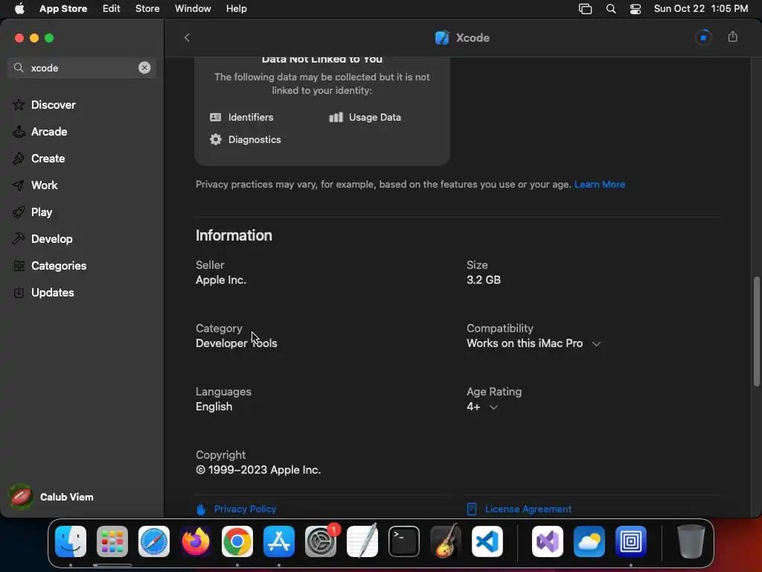Open the blue concentric squares Dock app
Image resolution: width=762 pixels, height=572 pixels.
tap(631, 541)
